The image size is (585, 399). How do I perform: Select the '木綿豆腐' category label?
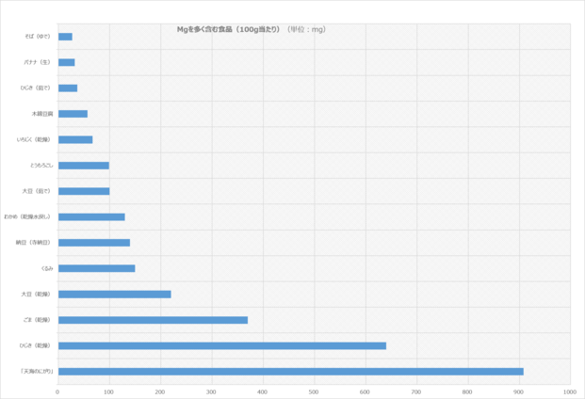tap(42, 114)
